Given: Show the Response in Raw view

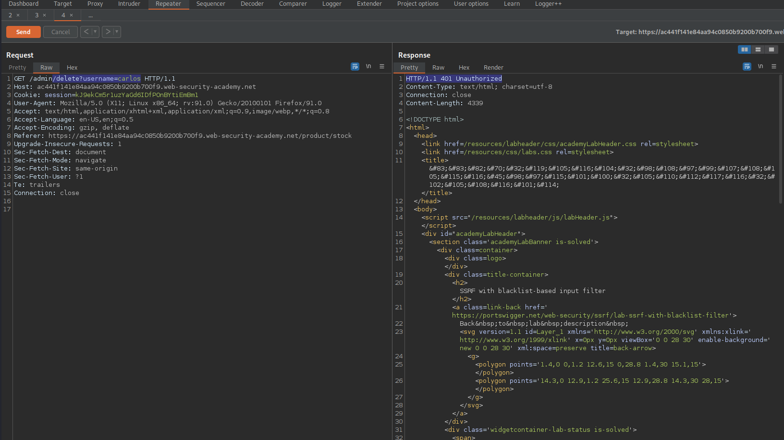Looking at the screenshot, I should pos(439,68).
